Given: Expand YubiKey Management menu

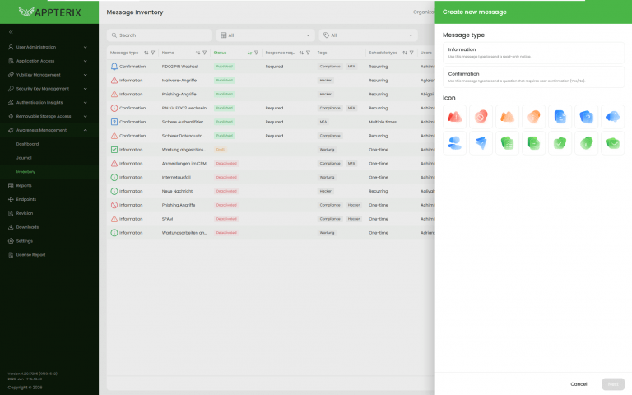Looking at the screenshot, I should point(49,75).
